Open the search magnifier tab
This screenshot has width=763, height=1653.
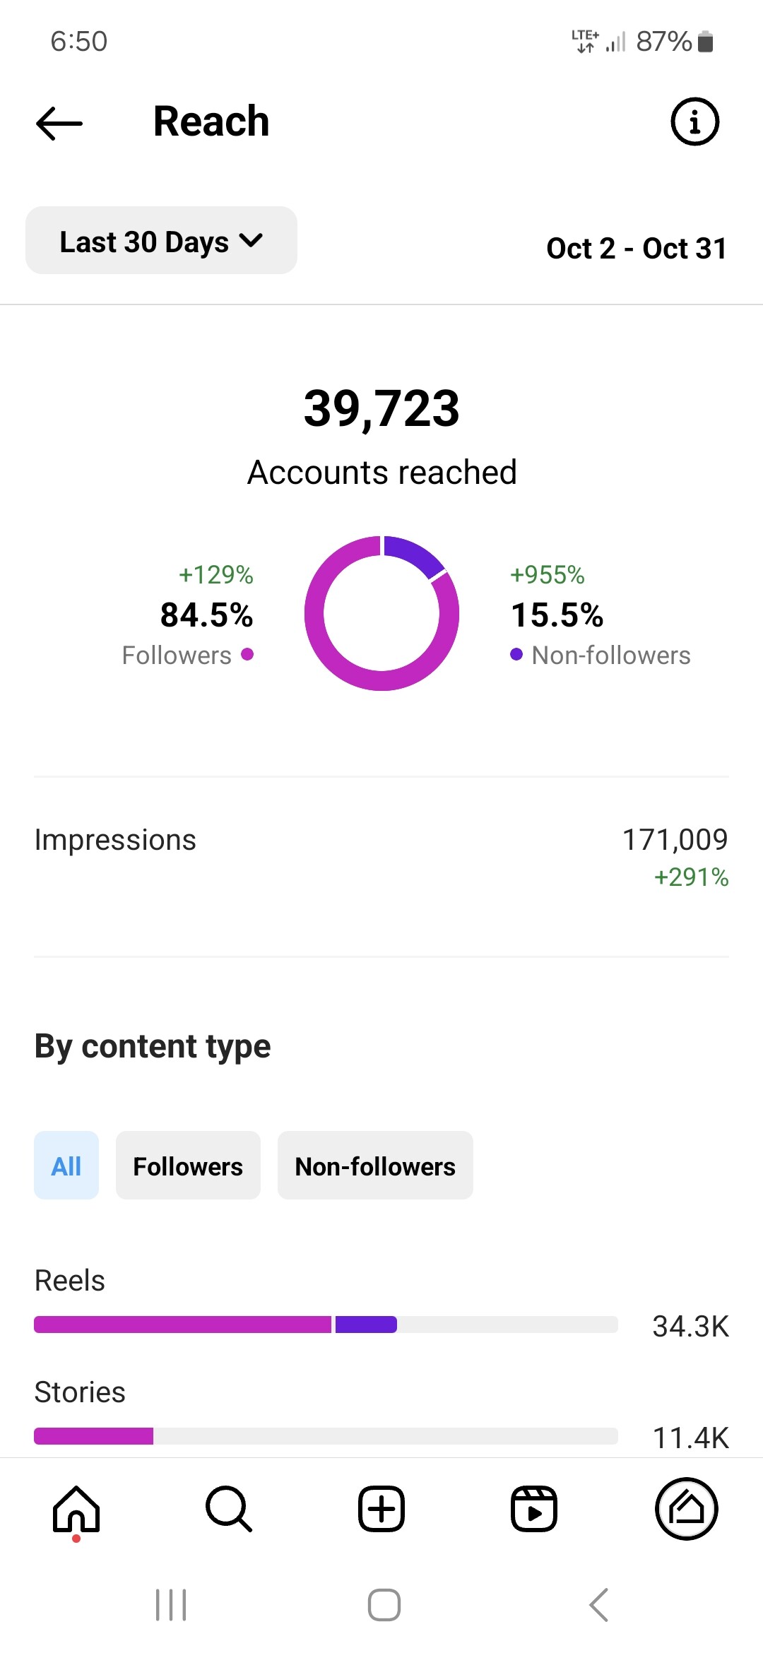pos(228,1509)
